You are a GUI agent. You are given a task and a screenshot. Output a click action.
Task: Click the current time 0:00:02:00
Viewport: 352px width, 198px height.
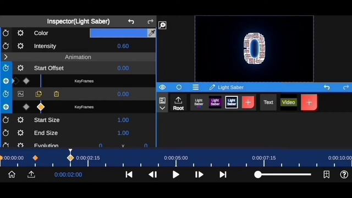pos(68,175)
